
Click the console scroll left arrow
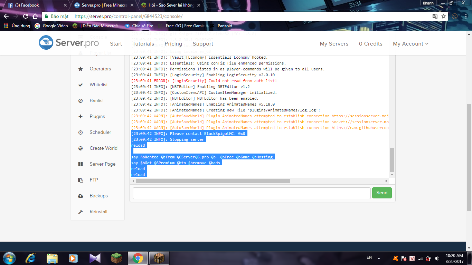coord(134,181)
